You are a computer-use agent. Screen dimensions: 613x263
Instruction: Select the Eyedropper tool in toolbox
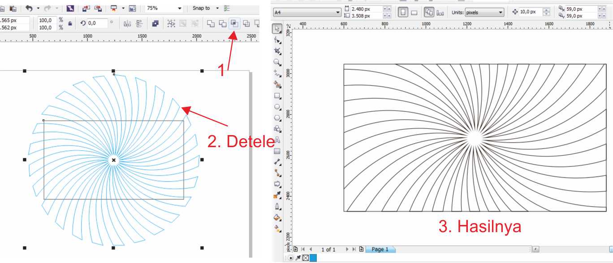coord(277,195)
